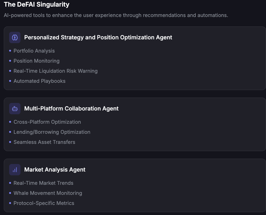
Task: Click the bullet dot beside Portfolio Analysis
Action: coord(10,51)
